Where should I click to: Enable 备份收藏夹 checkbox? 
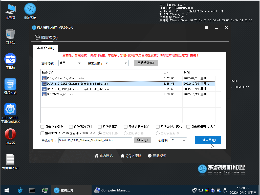coord(100,127)
